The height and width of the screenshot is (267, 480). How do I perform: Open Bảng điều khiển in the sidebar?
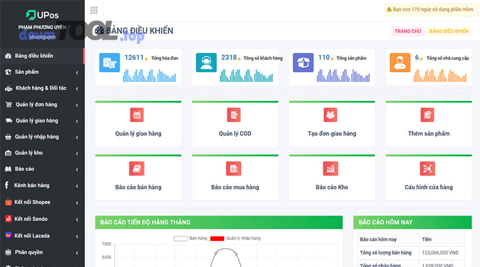click(x=42, y=56)
